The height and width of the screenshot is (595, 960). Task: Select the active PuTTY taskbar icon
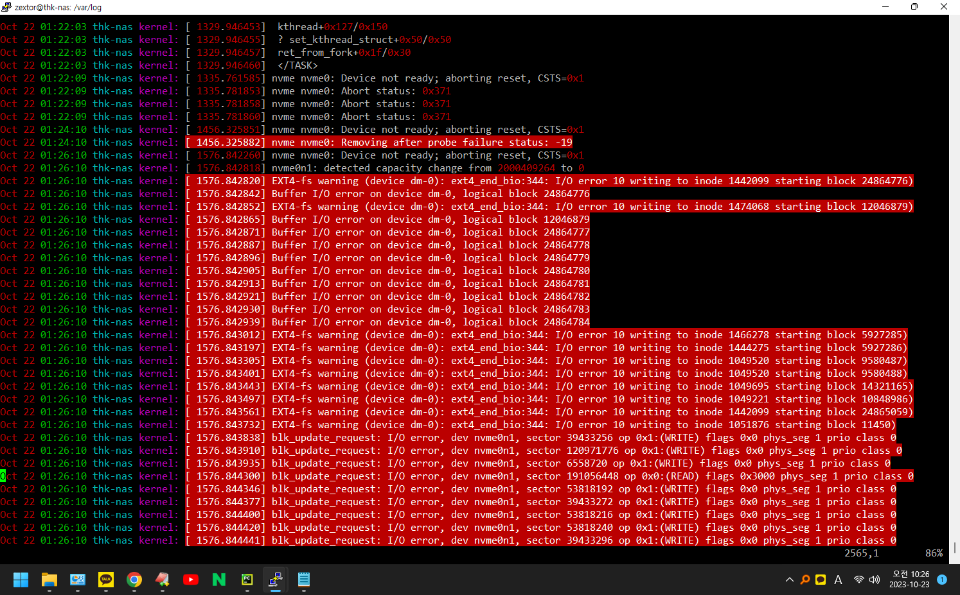tap(275, 580)
